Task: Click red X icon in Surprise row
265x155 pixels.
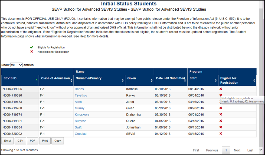Action: [221, 121]
